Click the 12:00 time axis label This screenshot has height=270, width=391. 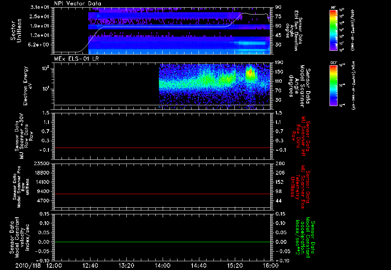(x=54, y=265)
